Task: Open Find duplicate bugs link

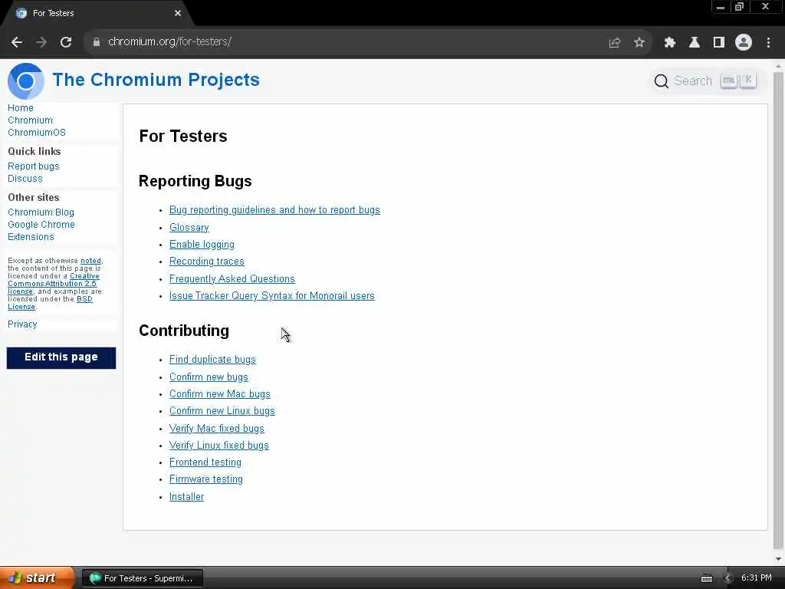Action: 212,359
